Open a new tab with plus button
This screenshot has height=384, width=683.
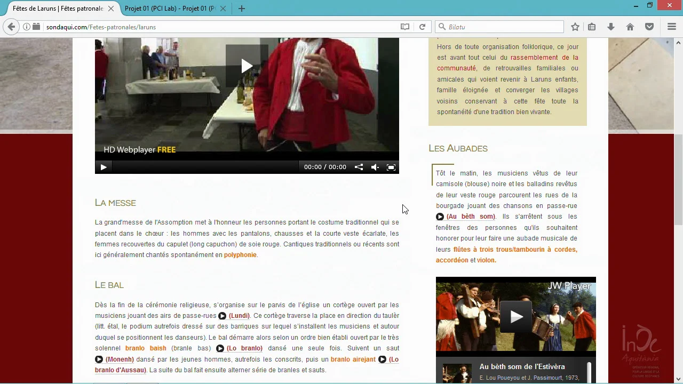242,9
